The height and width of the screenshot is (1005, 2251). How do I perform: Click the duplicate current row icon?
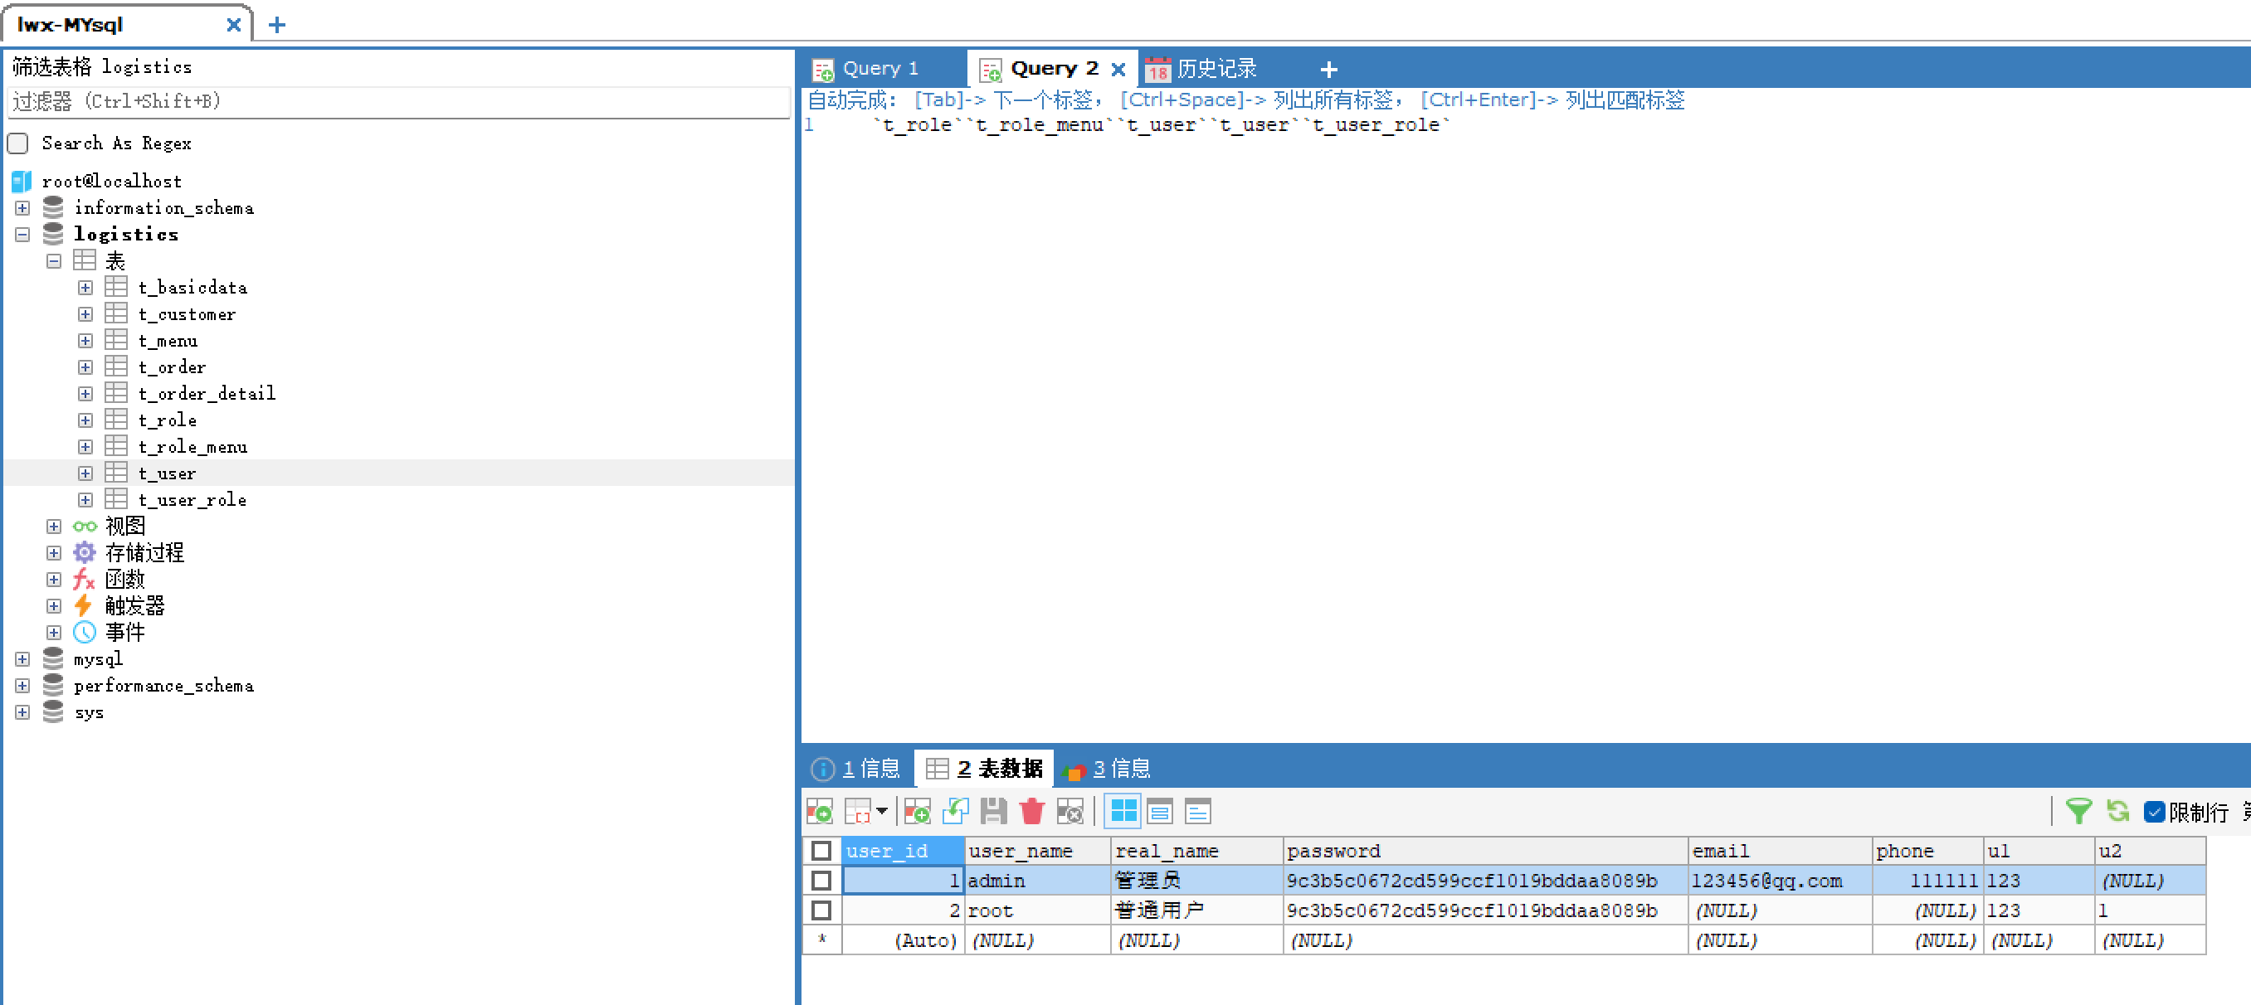coord(955,812)
